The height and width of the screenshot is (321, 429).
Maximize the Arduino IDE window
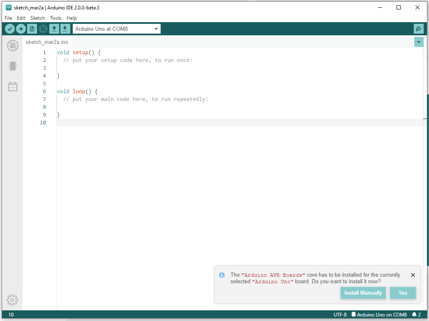tap(399, 7)
